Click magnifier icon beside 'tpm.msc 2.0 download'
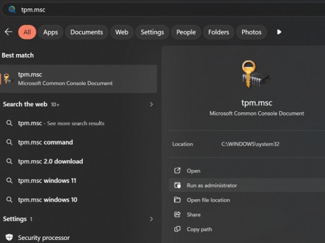Image resolution: width=325 pixels, height=243 pixels. (x=9, y=161)
